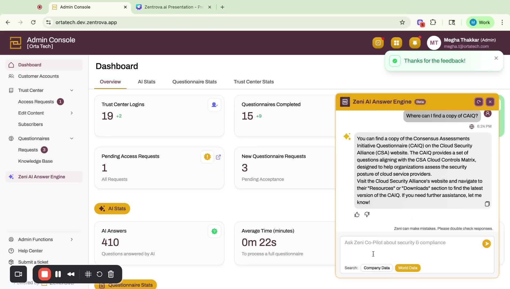The width and height of the screenshot is (510, 289).
Task: Open the notifications bell icon
Action: 415,43
